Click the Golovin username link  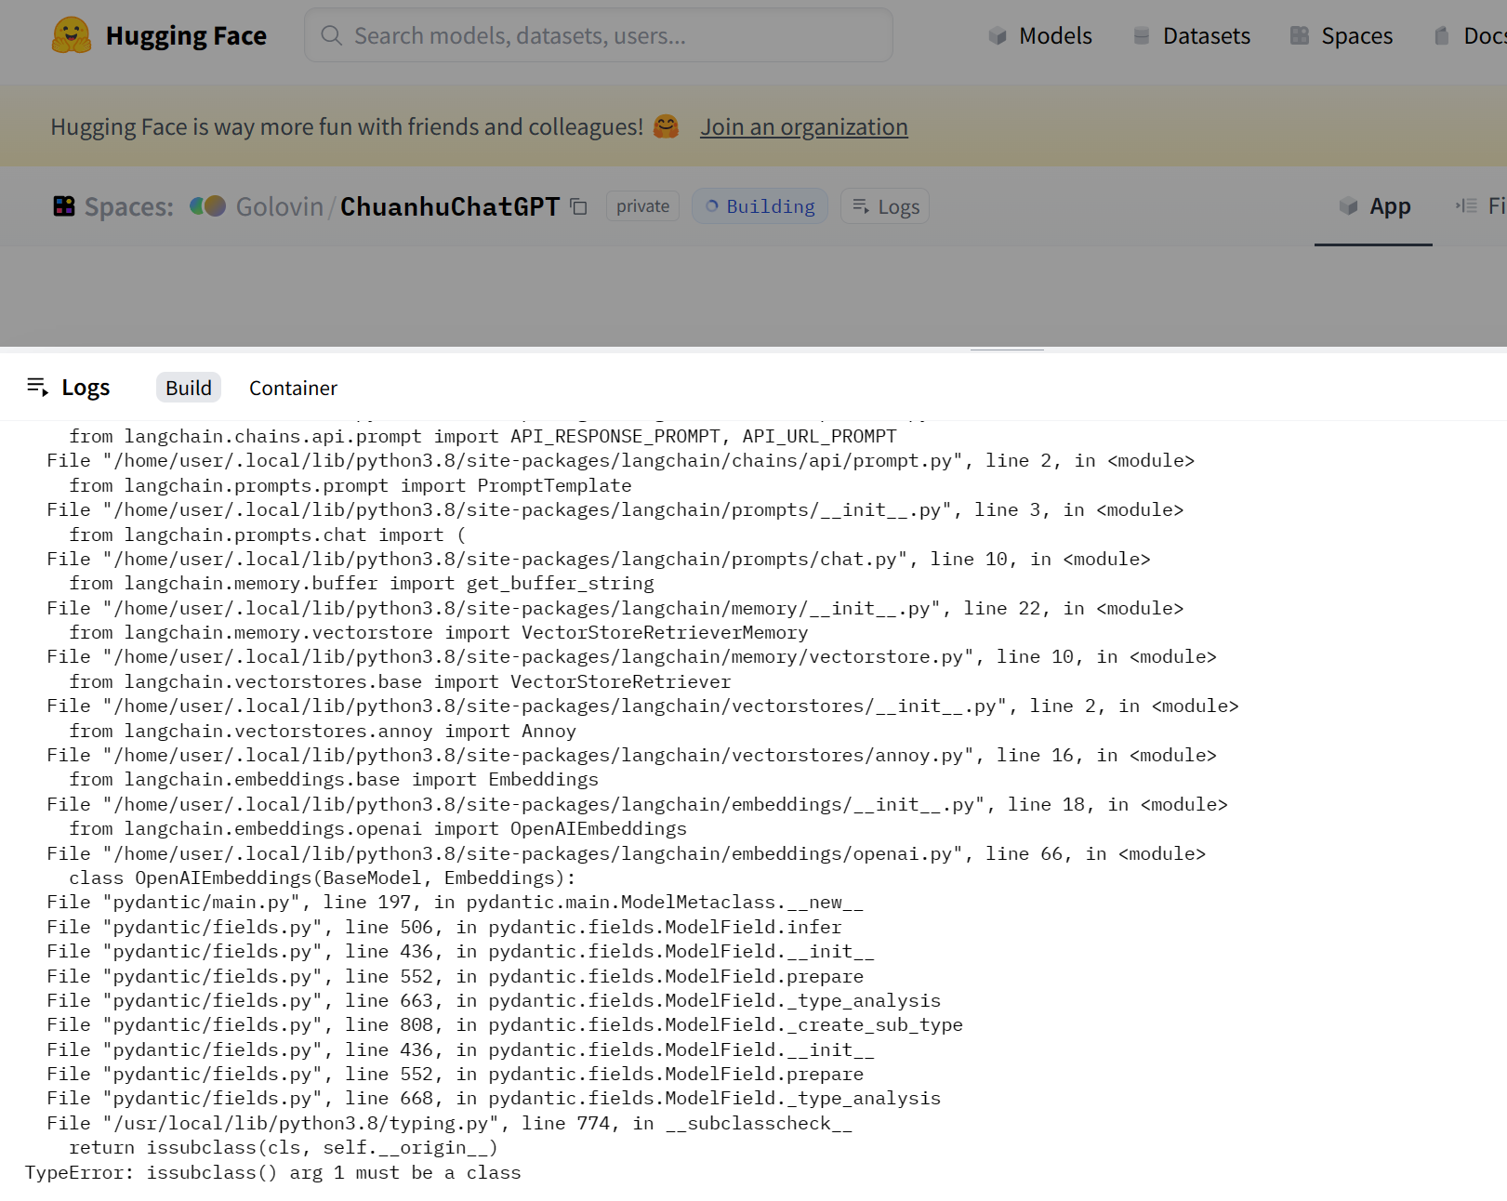point(277,206)
